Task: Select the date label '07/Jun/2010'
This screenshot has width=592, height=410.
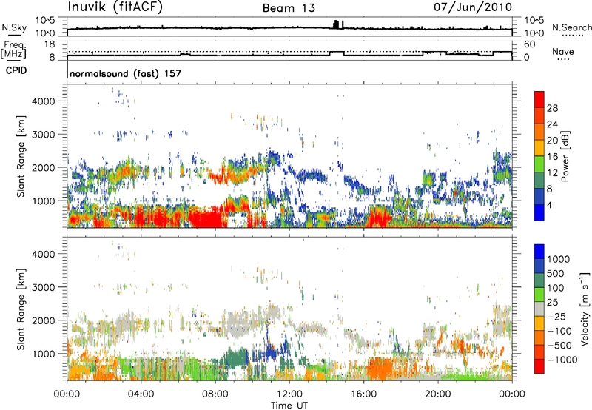Action: (473, 7)
